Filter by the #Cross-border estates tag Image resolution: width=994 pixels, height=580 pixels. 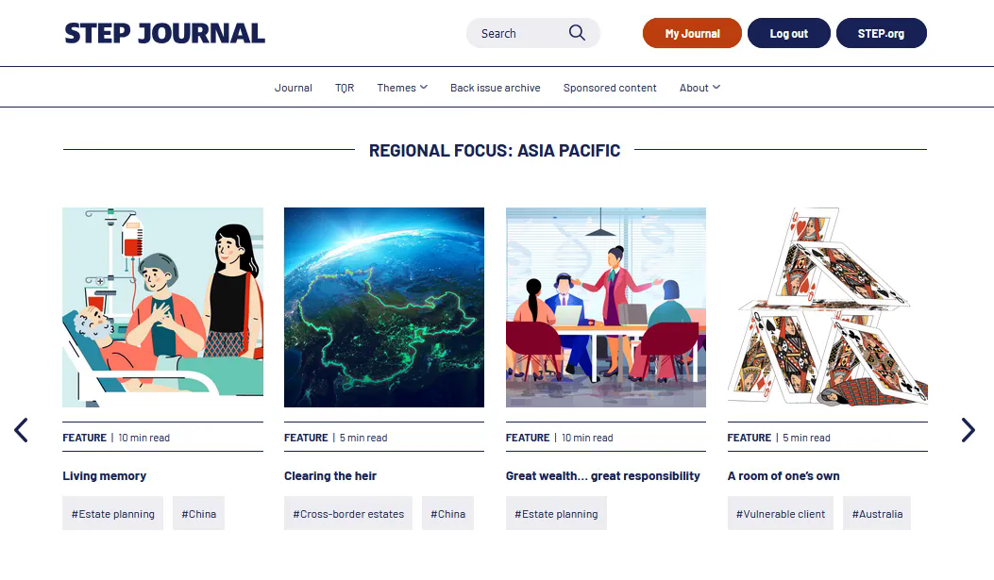point(348,514)
